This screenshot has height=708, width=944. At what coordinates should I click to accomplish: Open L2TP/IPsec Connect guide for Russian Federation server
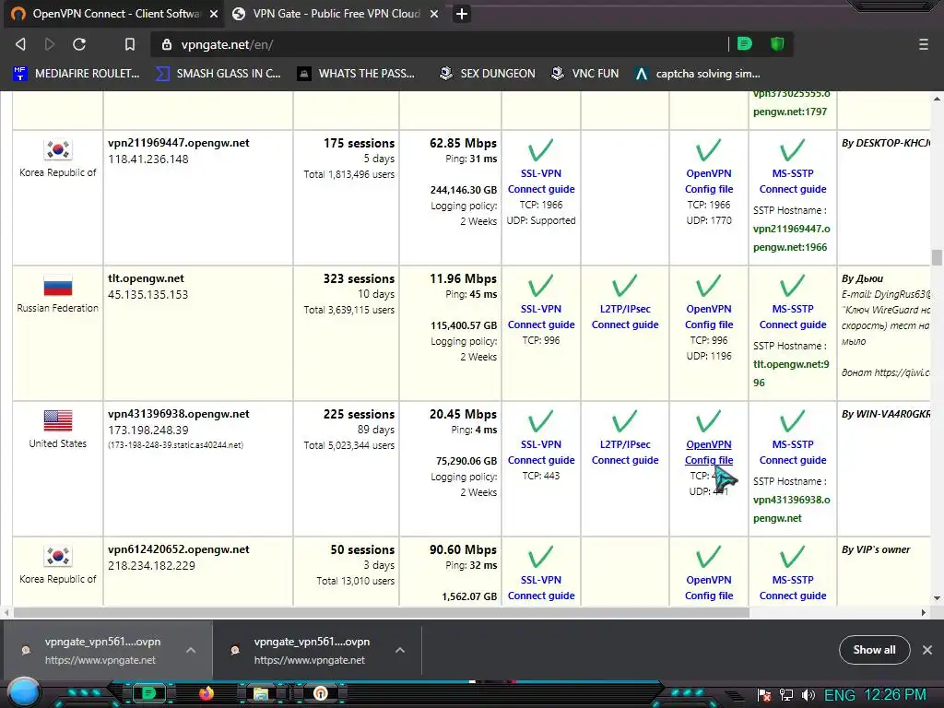point(625,317)
